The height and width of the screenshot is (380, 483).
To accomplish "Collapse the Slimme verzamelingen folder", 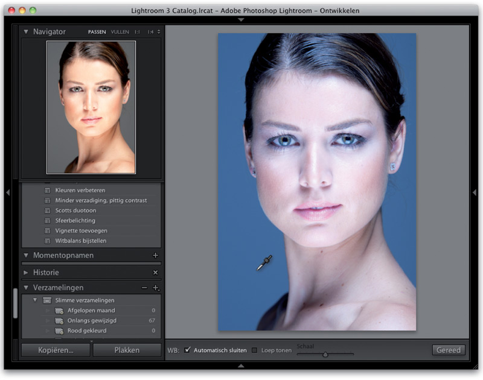I will tap(36, 300).
